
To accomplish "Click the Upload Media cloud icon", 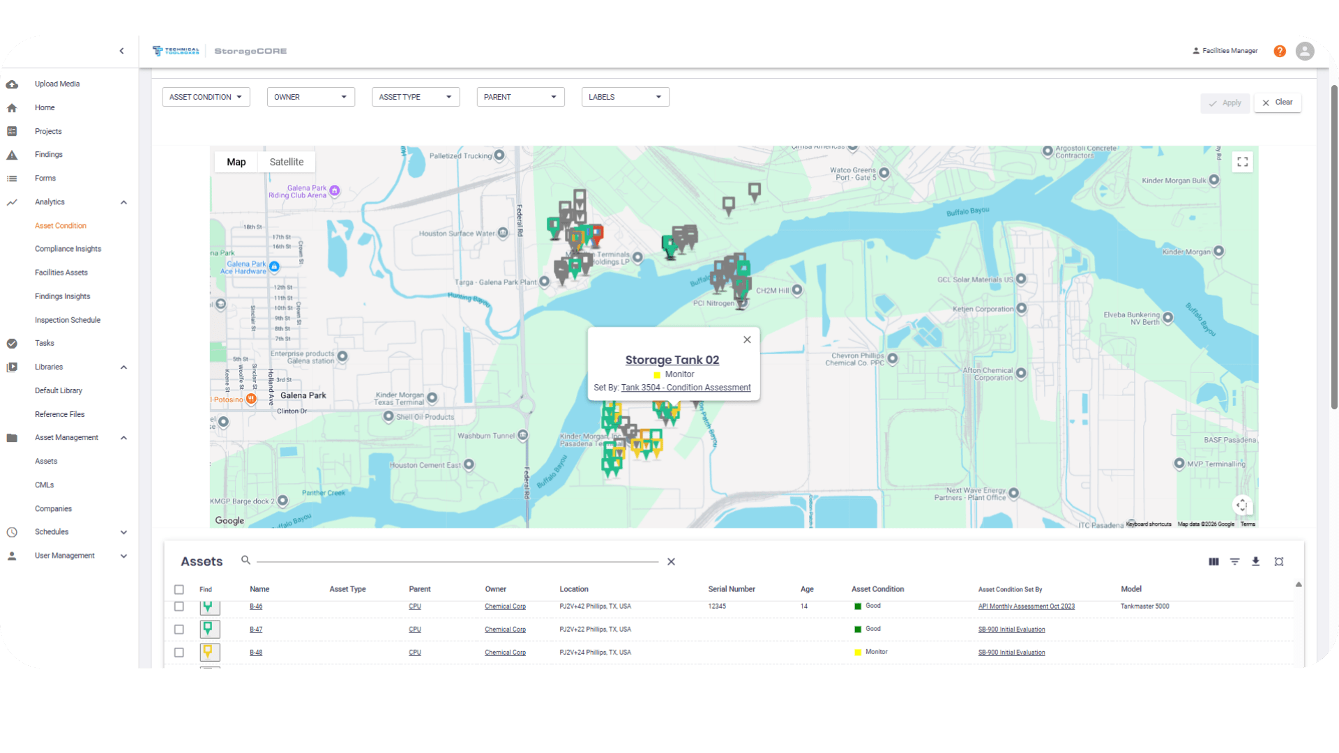I will click(x=12, y=84).
